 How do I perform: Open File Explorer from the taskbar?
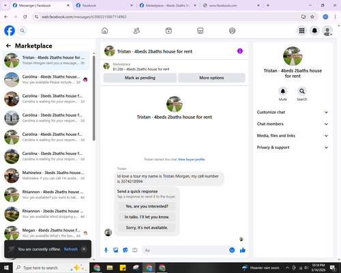coord(110,268)
